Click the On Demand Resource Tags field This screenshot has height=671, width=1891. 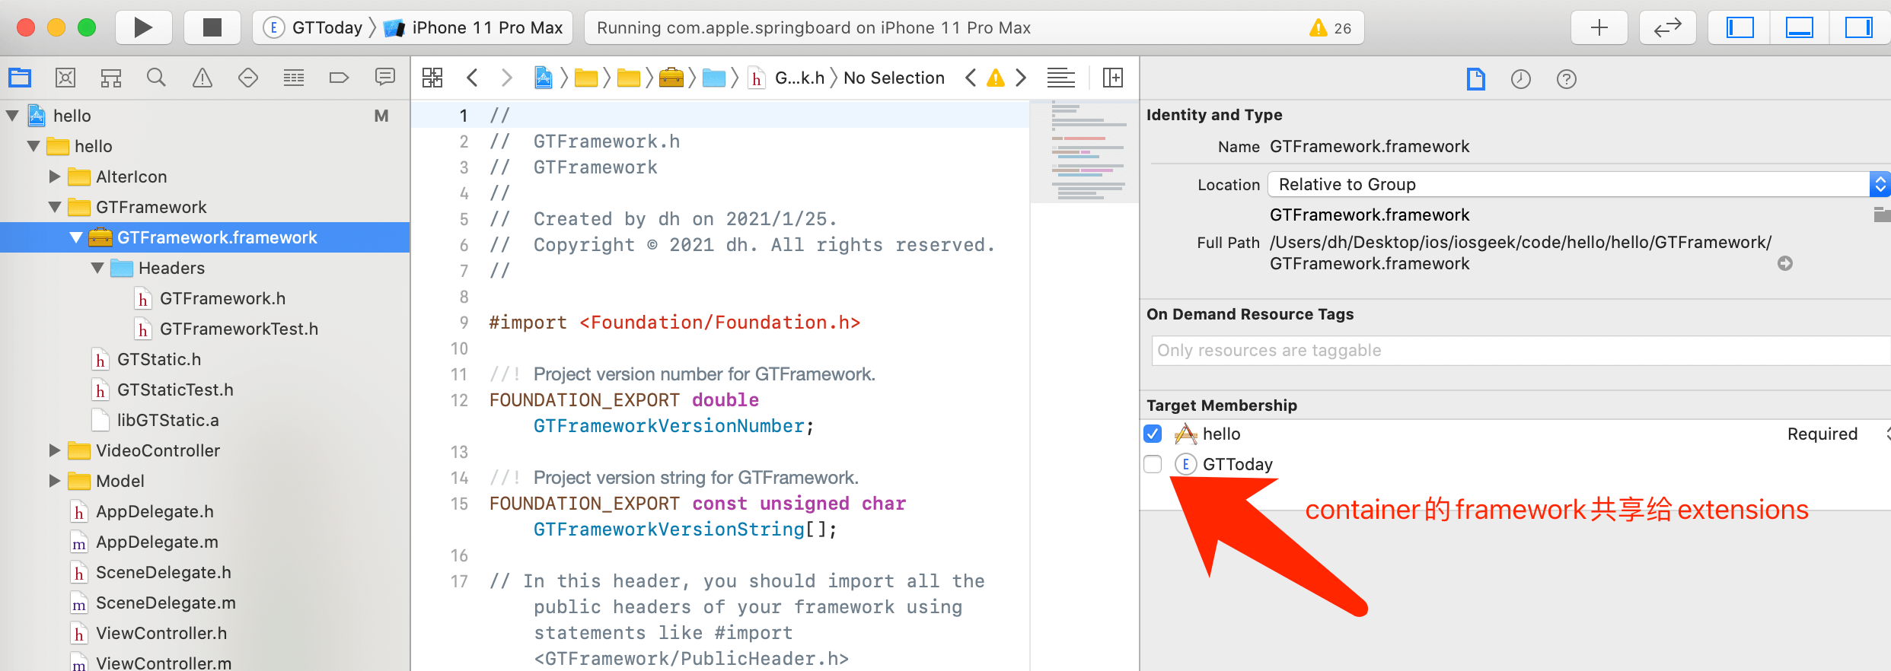1521,350
